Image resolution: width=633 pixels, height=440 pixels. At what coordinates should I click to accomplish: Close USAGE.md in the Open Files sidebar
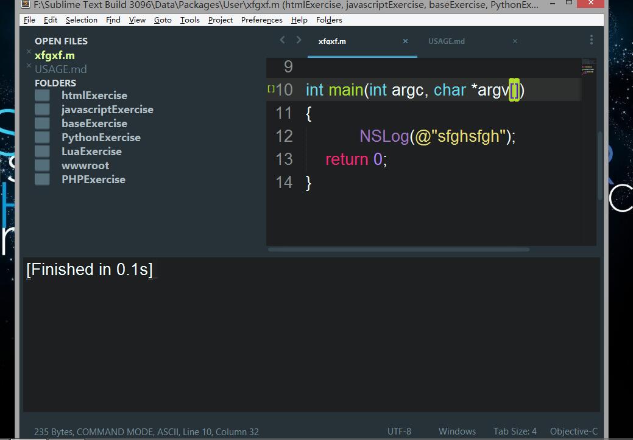click(x=29, y=66)
